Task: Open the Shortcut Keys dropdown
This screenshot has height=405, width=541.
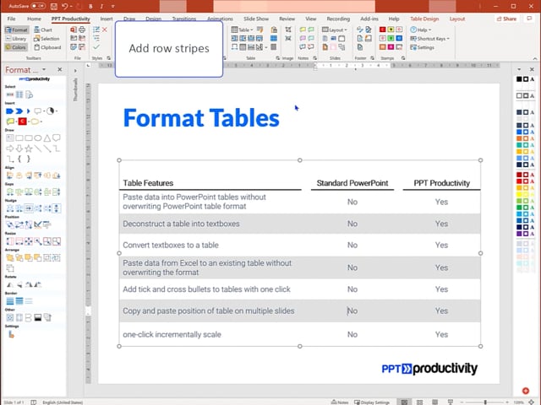Action: pos(430,39)
